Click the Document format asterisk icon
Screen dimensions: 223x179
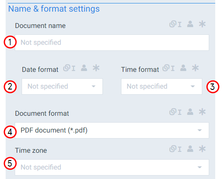tap(202, 112)
